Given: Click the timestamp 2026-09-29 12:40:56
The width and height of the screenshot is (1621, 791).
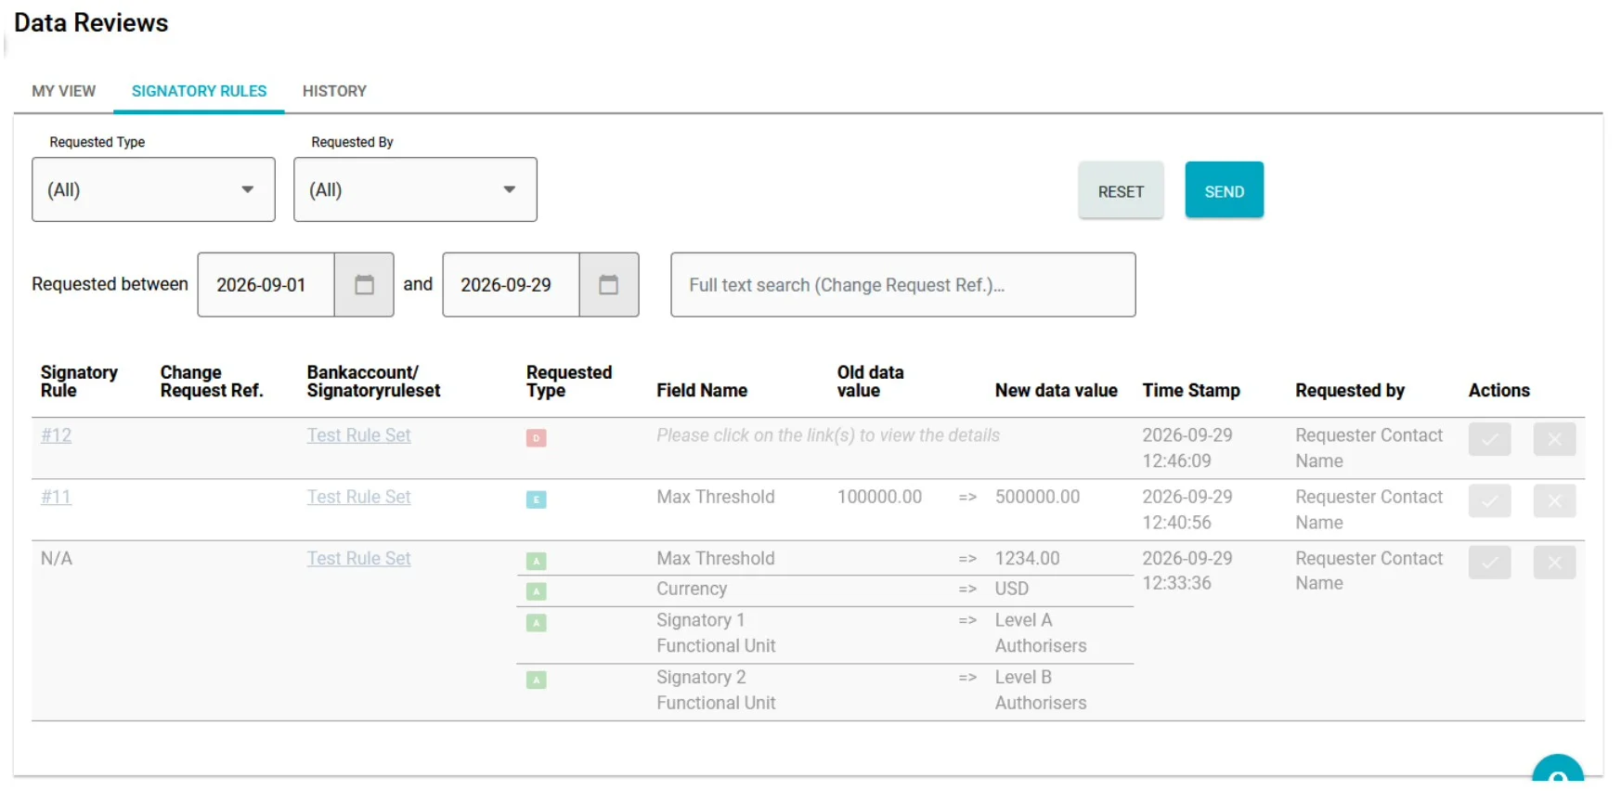Looking at the screenshot, I should [1187, 510].
